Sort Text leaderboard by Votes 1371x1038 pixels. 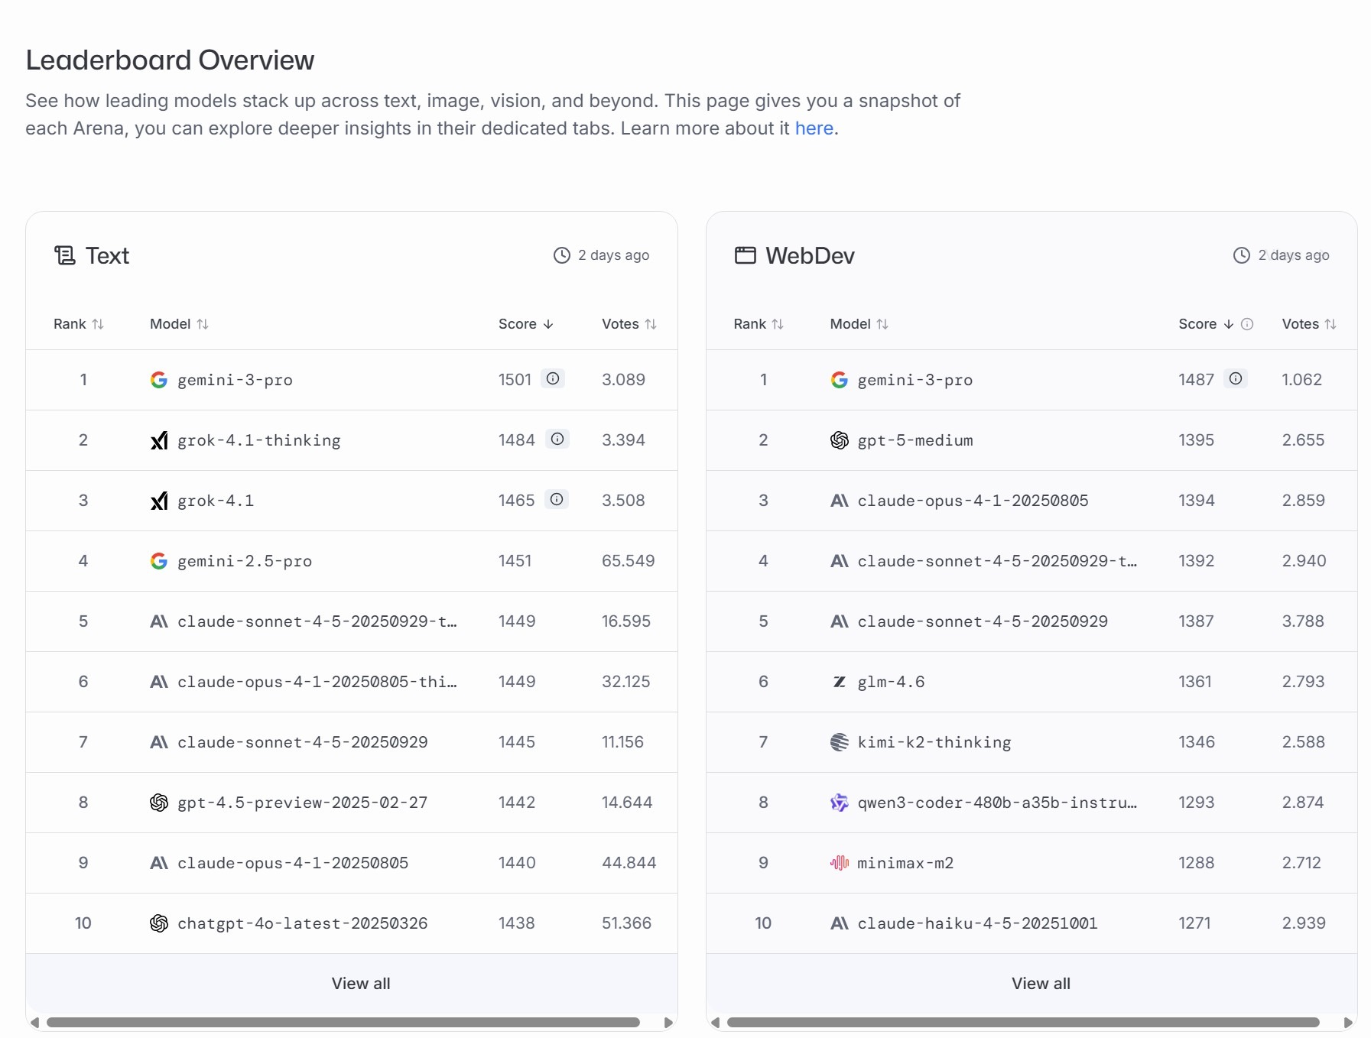tap(629, 324)
